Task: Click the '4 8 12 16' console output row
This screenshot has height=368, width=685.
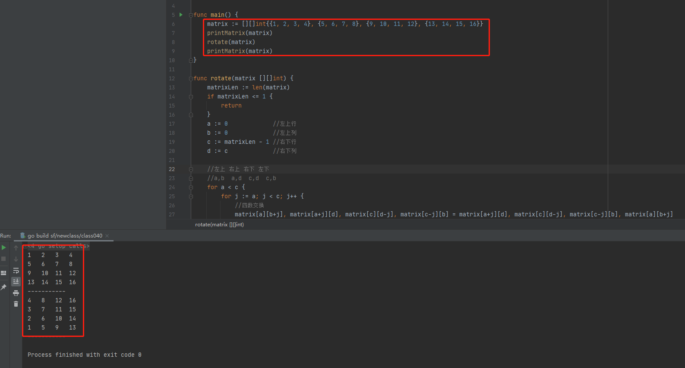Action: coord(52,301)
